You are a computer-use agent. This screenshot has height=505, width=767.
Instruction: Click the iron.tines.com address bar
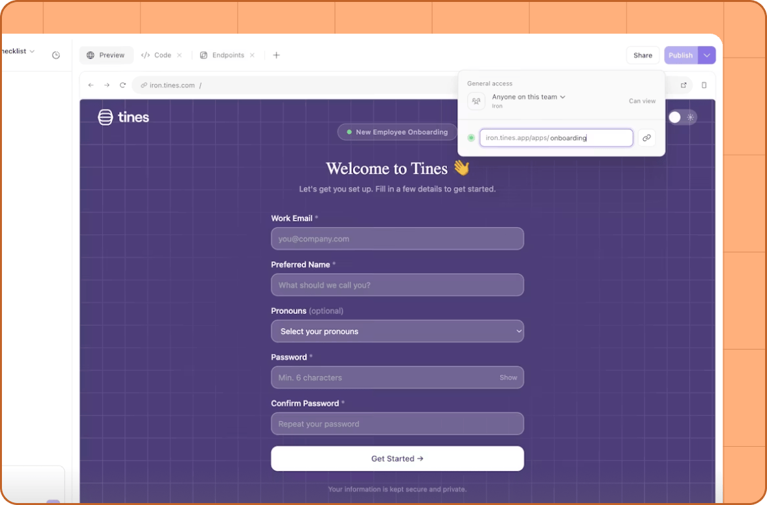coord(293,85)
